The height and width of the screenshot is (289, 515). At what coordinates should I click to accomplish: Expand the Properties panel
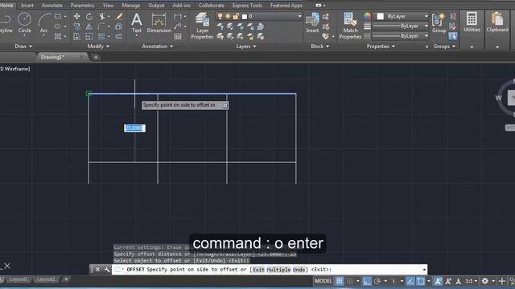(x=381, y=47)
